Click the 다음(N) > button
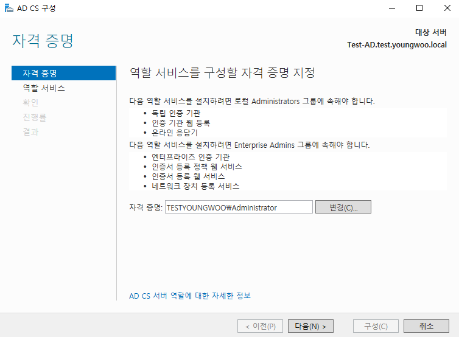 click(310, 326)
